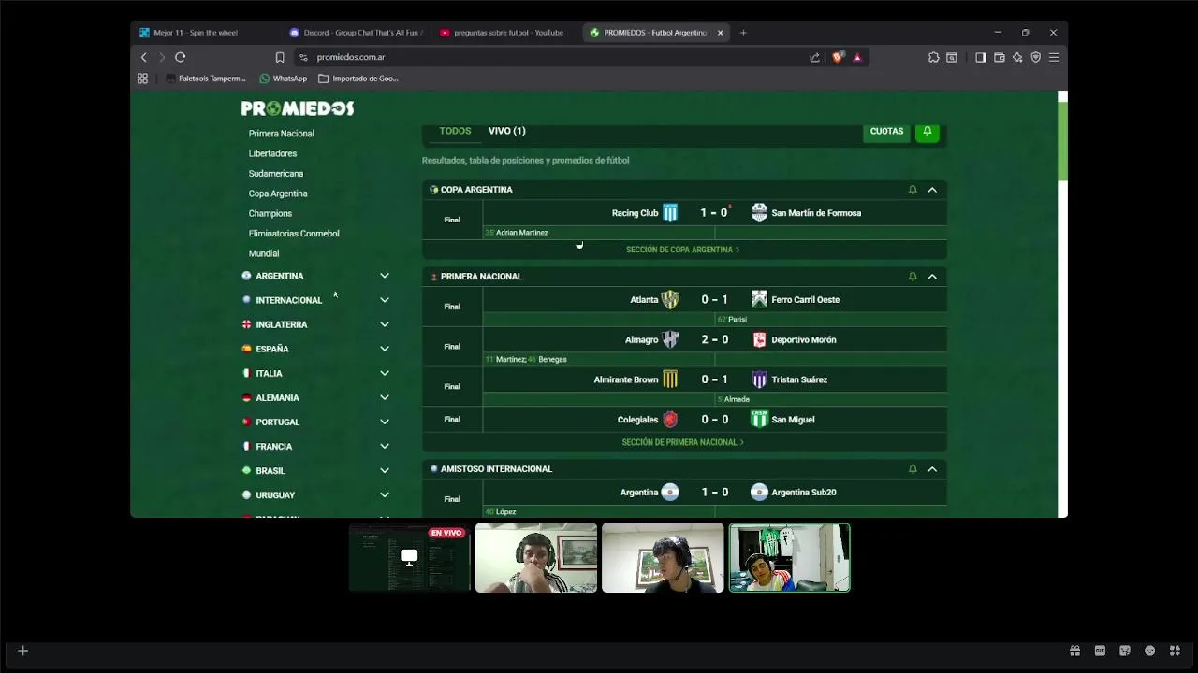Reload the promiedos.com.ar page

(x=180, y=57)
